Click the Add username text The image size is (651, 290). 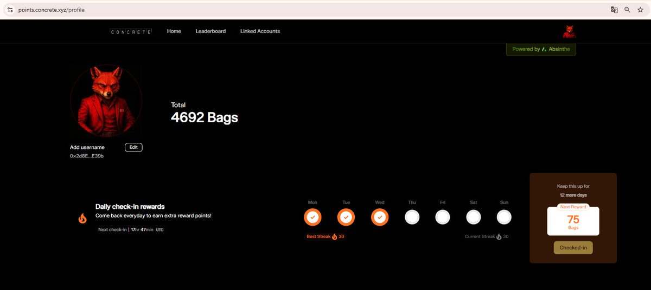click(87, 147)
